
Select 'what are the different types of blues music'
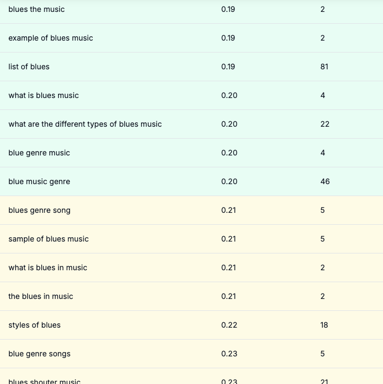(x=85, y=124)
